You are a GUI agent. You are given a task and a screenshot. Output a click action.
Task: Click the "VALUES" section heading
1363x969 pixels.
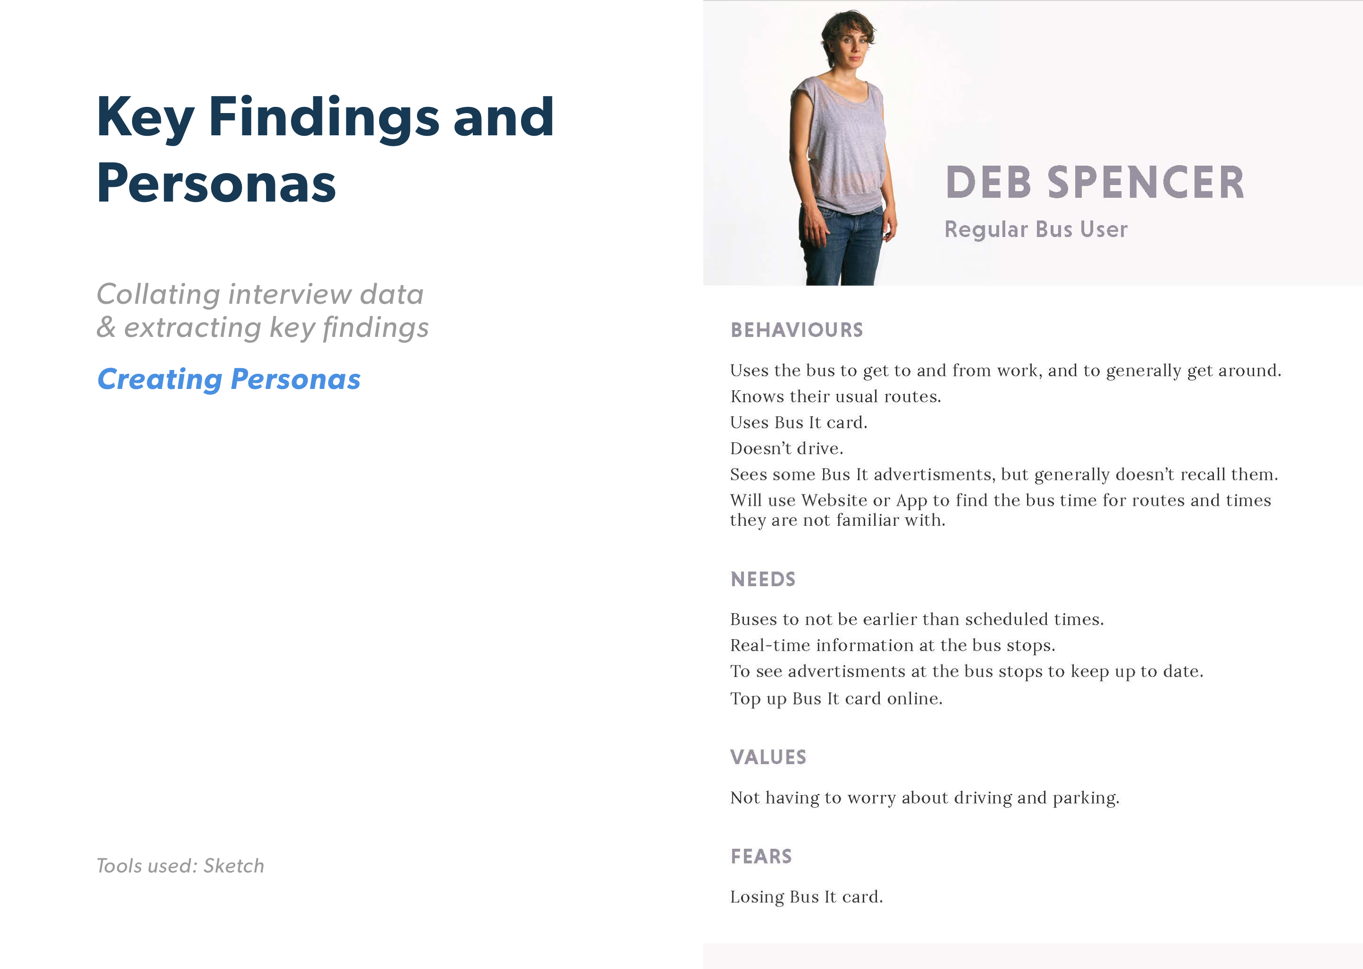tap(768, 757)
